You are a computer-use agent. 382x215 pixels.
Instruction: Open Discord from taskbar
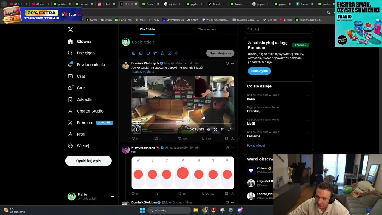(x=240, y=210)
